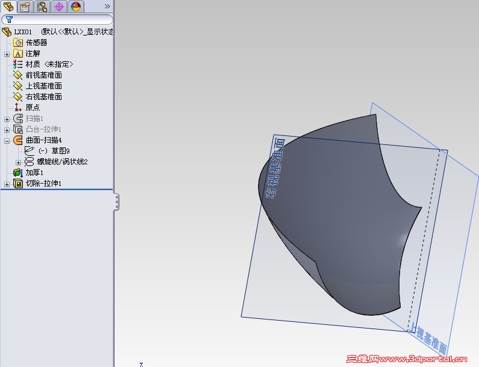Select the 加厚1 thicken feature icon
The image size is (479, 367).
coord(18,173)
